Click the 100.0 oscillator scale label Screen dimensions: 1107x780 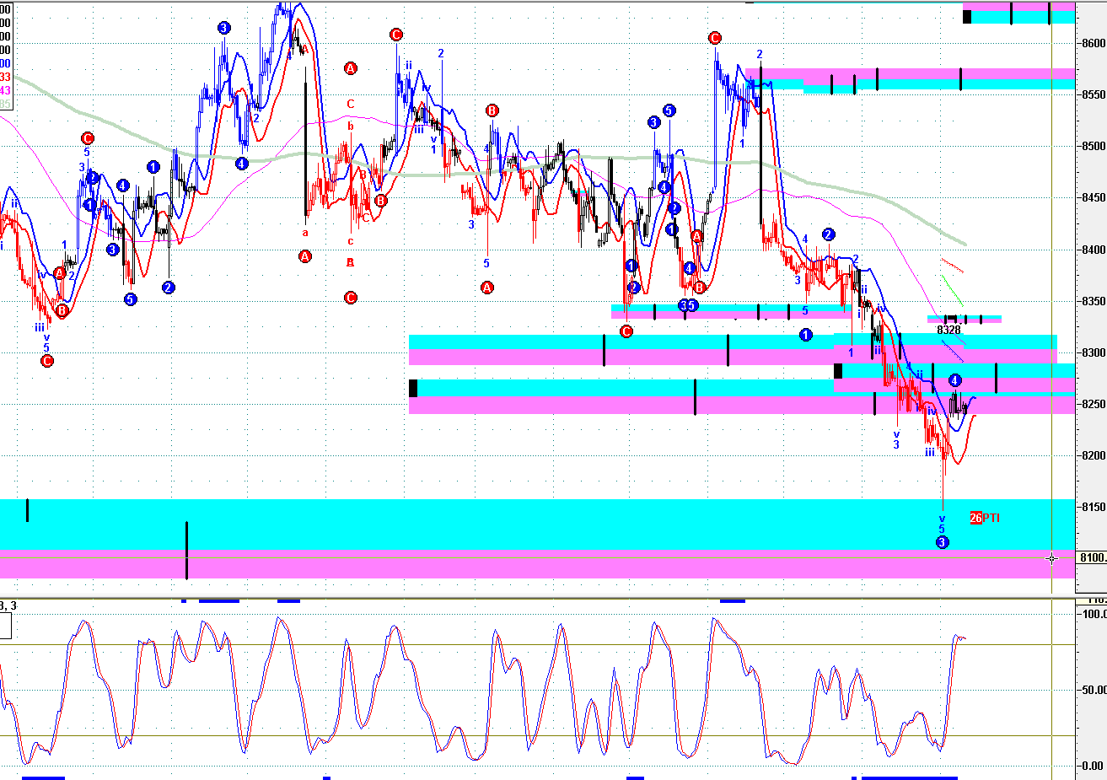click(x=1093, y=614)
